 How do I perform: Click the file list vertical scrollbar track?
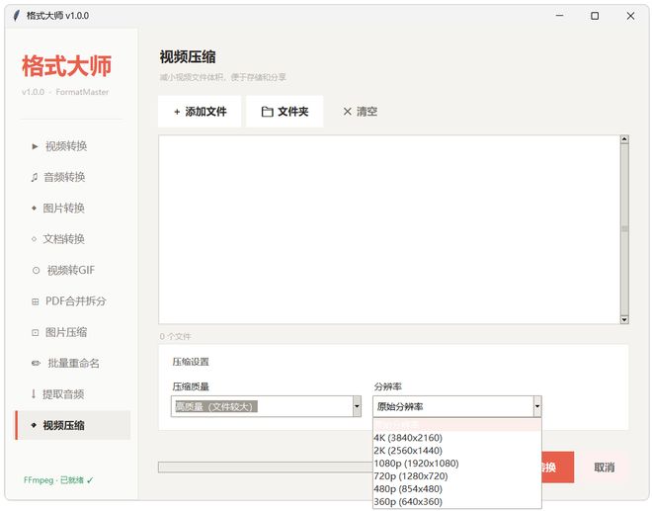tap(624, 229)
